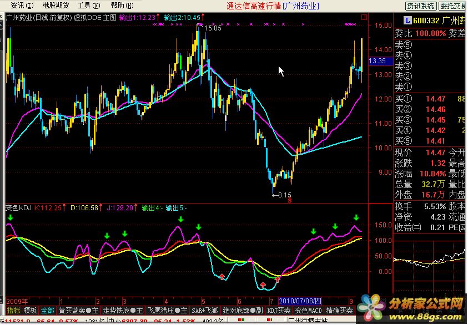This screenshot has width=468, height=325.
Task: Click the green sell arrow at far left of KDJ panel
Action: pos(11,217)
